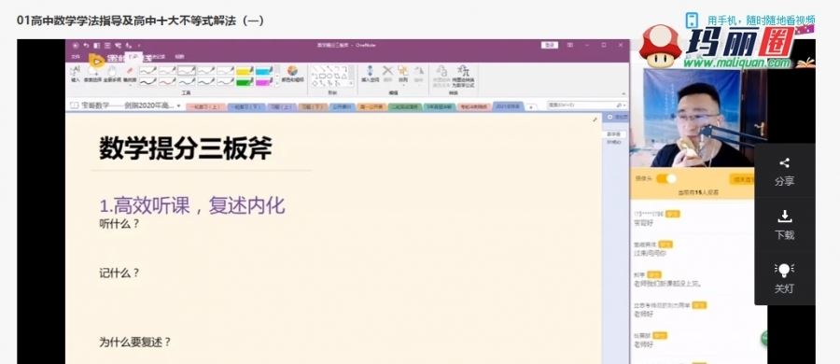Expand the shapes gallery more arrow
The height and width of the screenshot is (364, 840).
tap(352, 84)
